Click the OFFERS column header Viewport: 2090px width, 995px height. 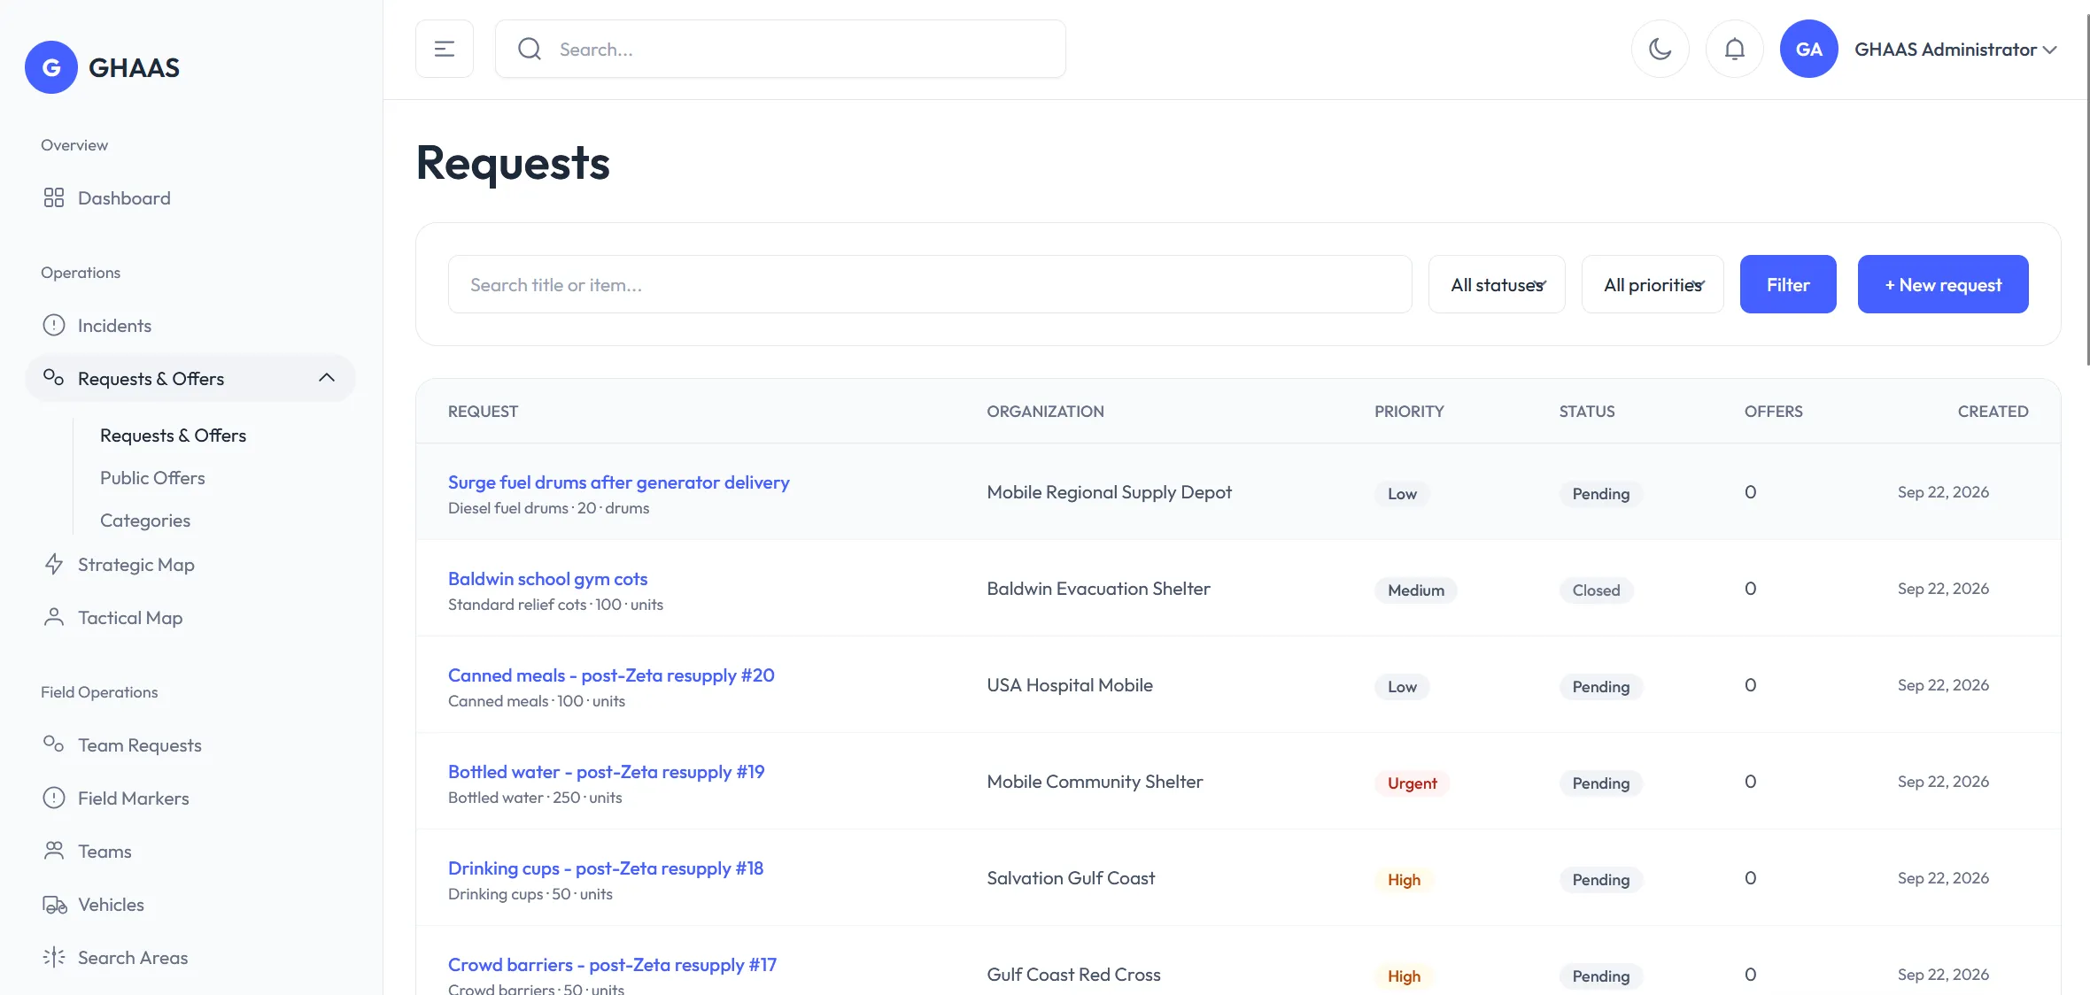point(1773,412)
